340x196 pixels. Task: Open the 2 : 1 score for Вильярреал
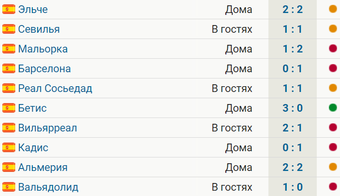tap(293, 128)
